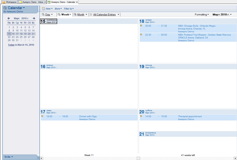Image resolution: width=237 pixels, height=160 pixels.
Task: Switch to Day calendar view
Action: pyautogui.click(x=47, y=15)
